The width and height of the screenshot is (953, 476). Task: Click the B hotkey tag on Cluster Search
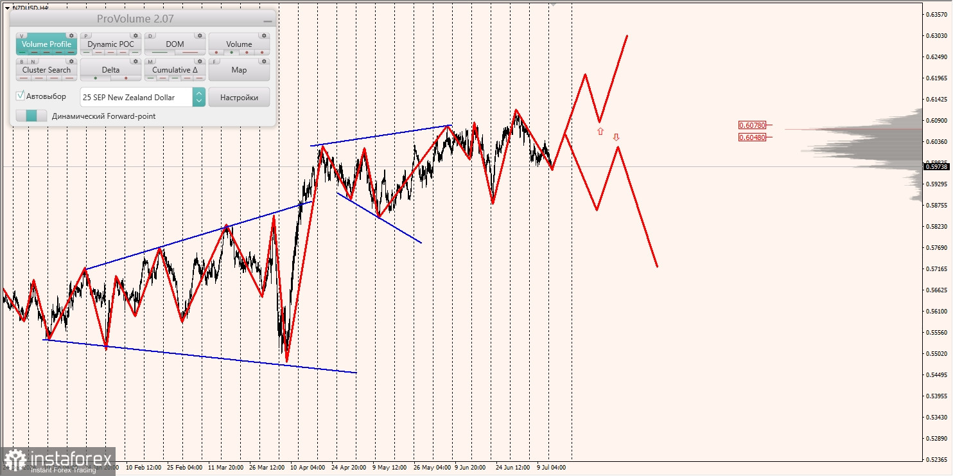click(22, 62)
